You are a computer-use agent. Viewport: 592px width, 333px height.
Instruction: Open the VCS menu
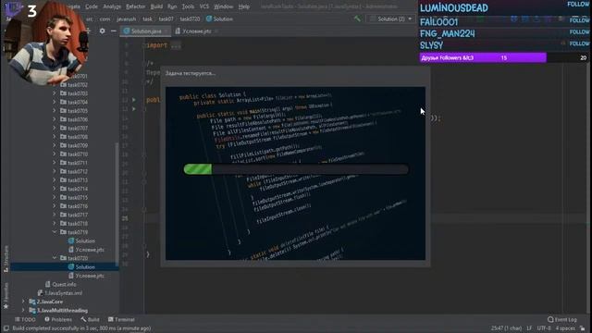[x=203, y=6]
